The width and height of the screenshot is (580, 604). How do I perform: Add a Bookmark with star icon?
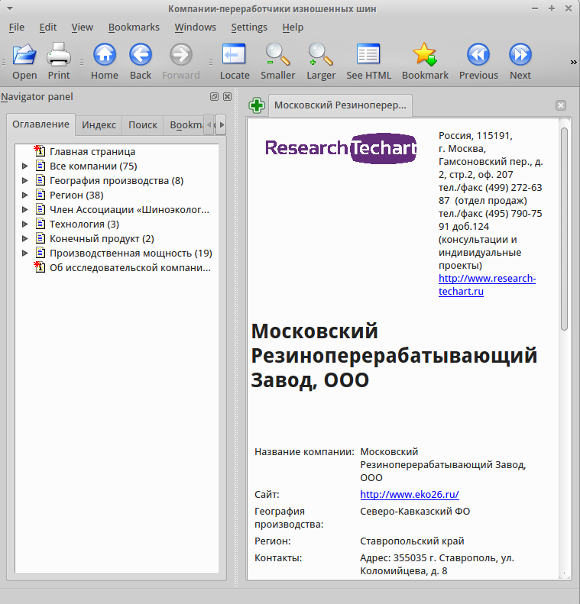(x=425, y=61)
